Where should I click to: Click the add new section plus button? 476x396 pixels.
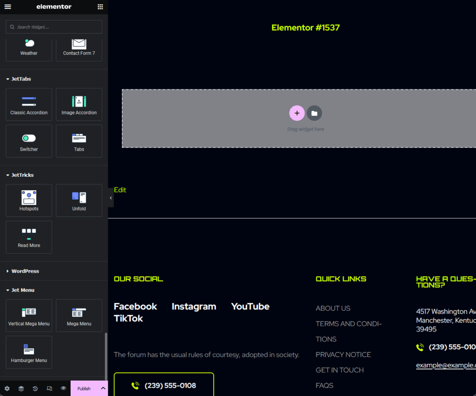tap(297, 113)
